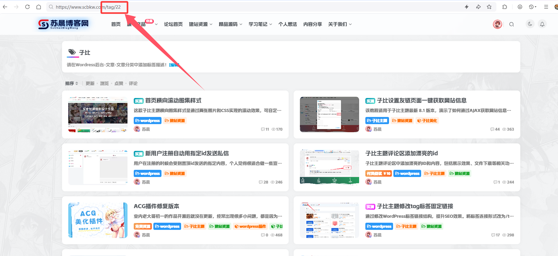
Task: Click 苏晨 author avatar under 首页横向滚动图集样式
Action: tap(137, 129)
